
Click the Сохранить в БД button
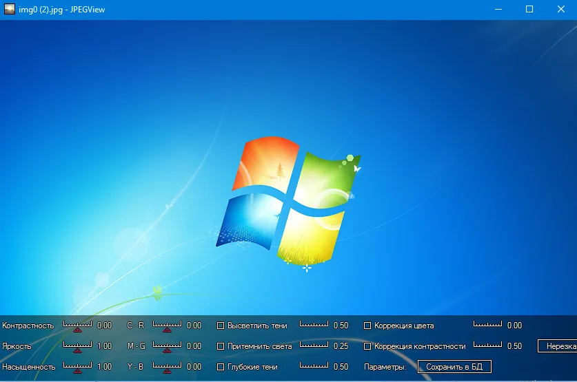click(454, 367)
